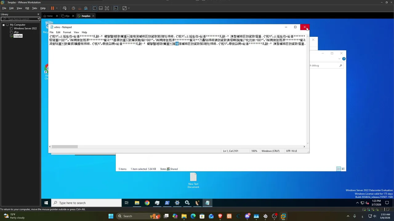Close the Library panel
Screen dimensions: 394x221
(x=38, y=14)
